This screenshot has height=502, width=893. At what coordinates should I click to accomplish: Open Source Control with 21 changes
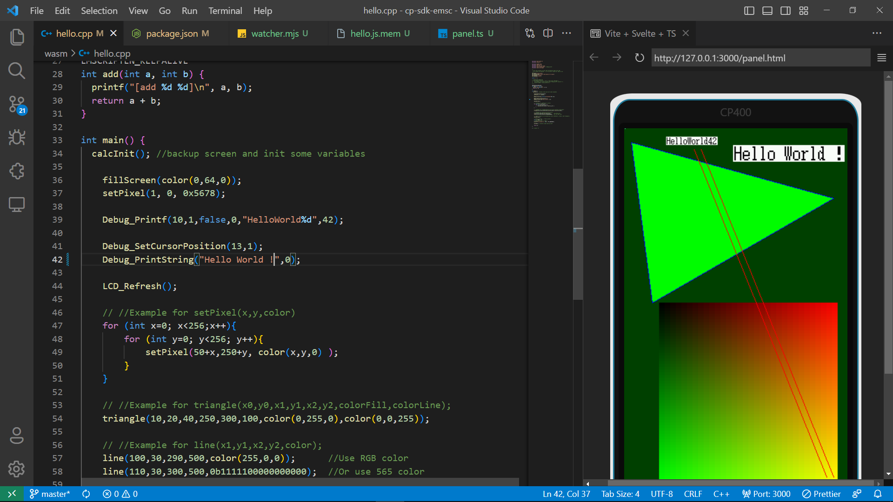point(17,104)
